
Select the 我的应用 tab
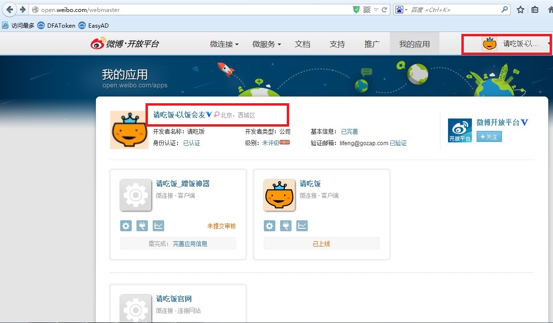(x=415, y=44)
